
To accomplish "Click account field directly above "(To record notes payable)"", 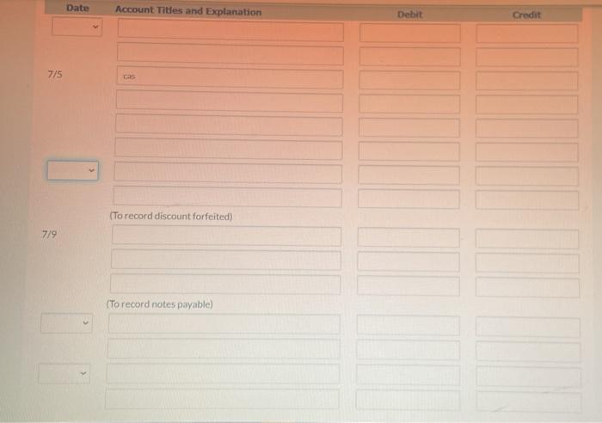I will coord(225,284).
